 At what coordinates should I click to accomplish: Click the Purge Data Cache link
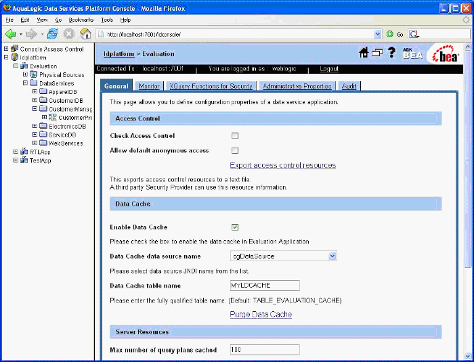pyautogui.click(x=261, y=315)
